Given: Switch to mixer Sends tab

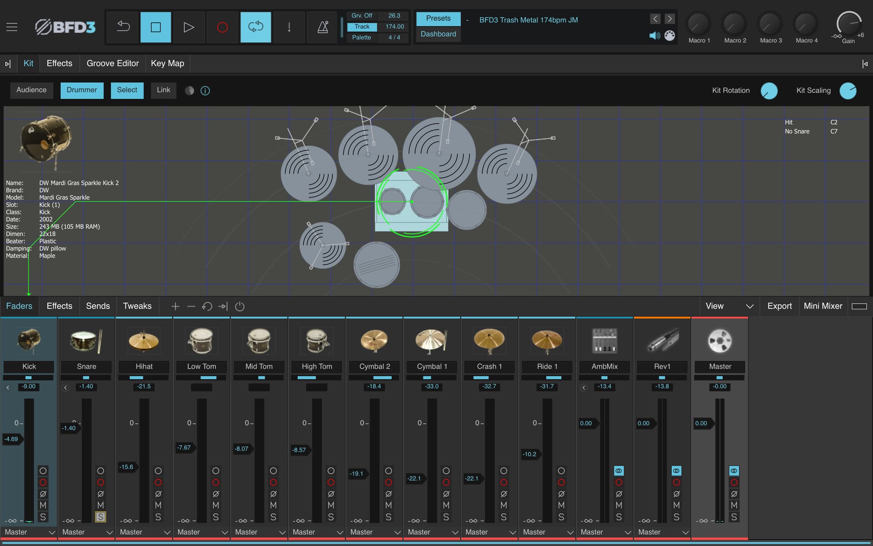Looking at the screenshot, I should click(x=98, y=306).
